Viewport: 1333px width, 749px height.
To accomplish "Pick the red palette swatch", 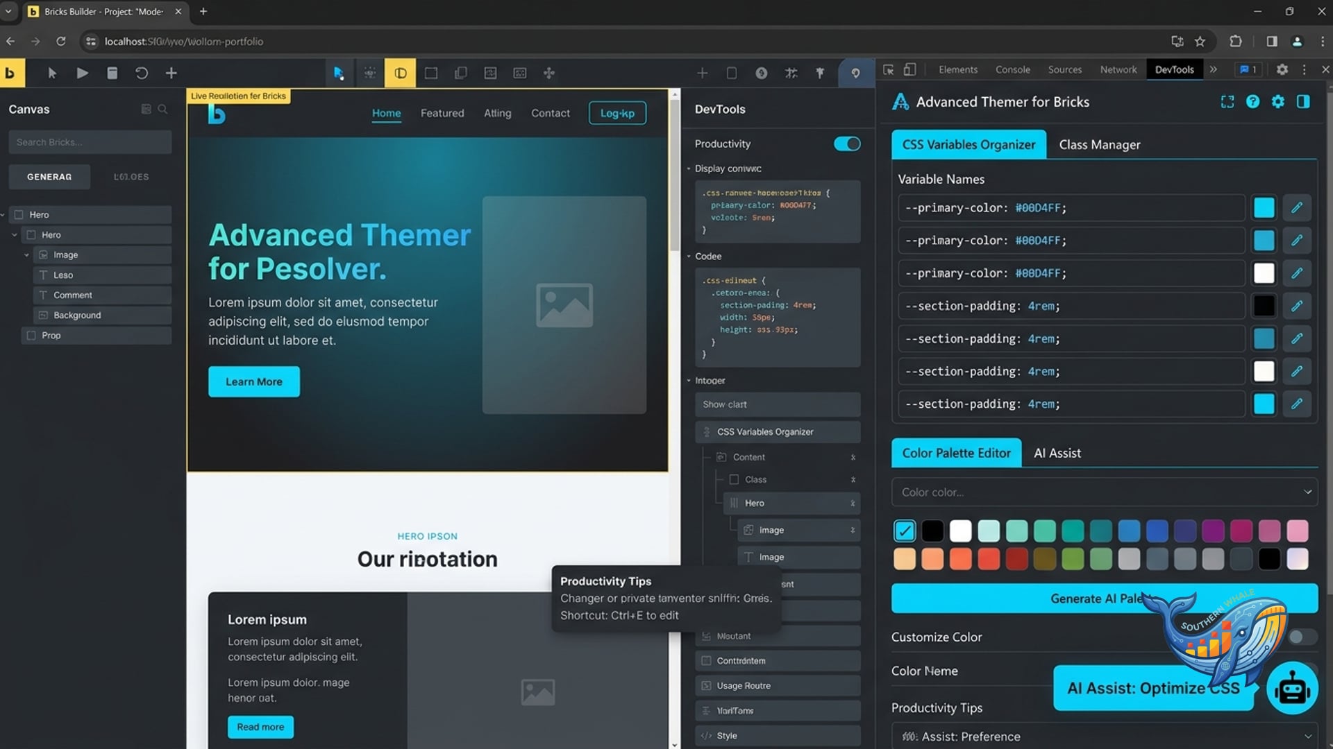I will pyautogui.click(x=989, y=559).
